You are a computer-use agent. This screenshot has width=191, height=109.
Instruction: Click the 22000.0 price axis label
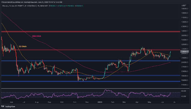pyautogui.click(x=185, y=67)
